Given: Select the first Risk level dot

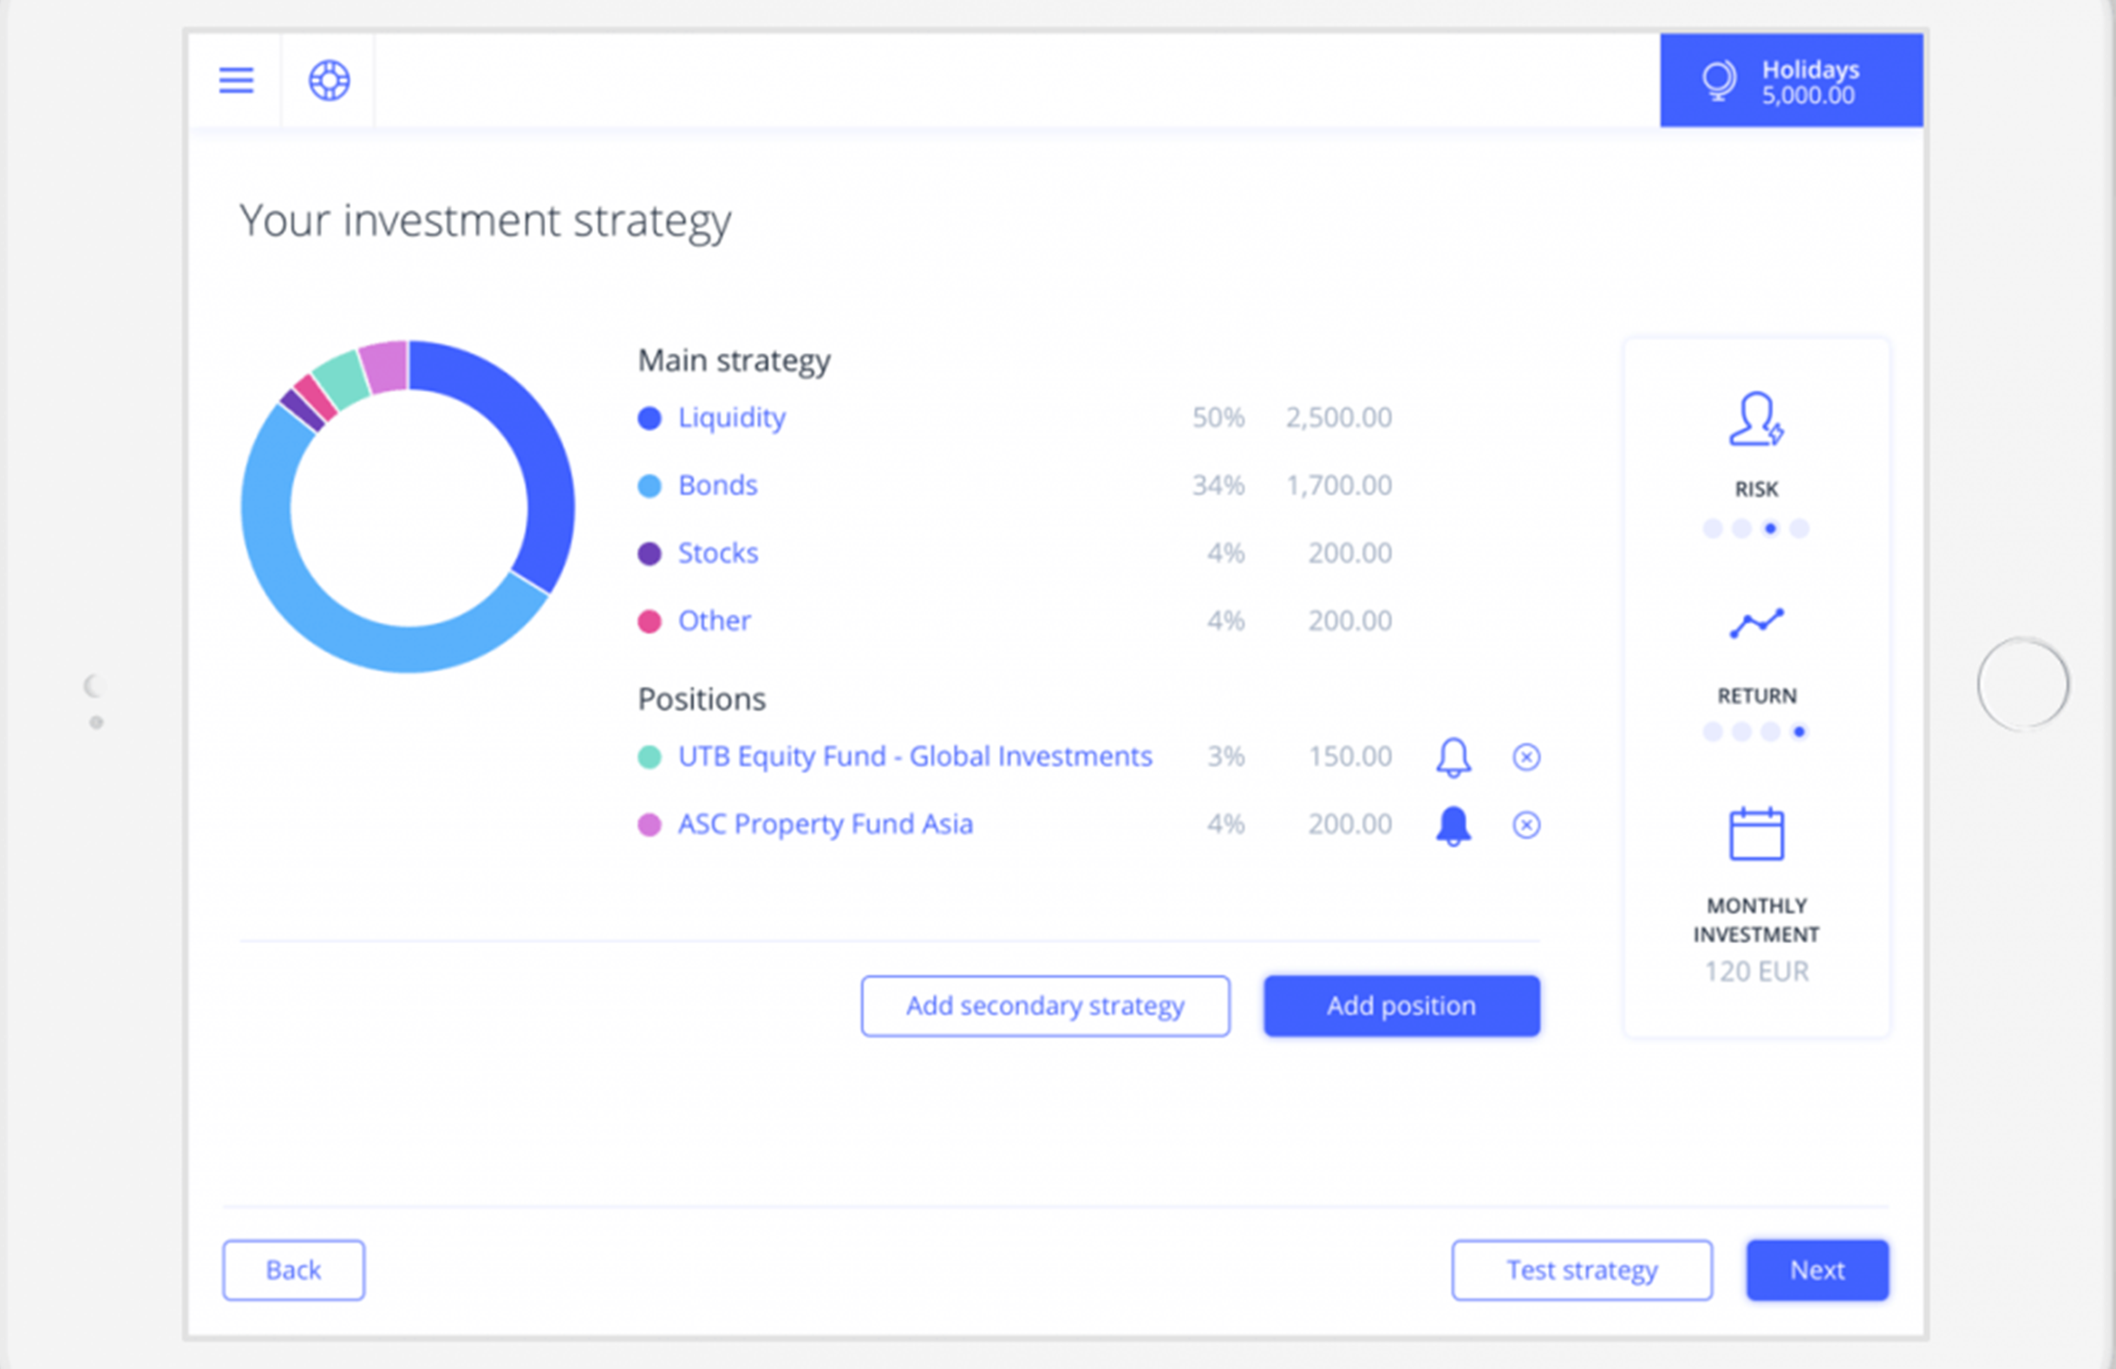Looking at the screenshot, I should point(1713,529).
